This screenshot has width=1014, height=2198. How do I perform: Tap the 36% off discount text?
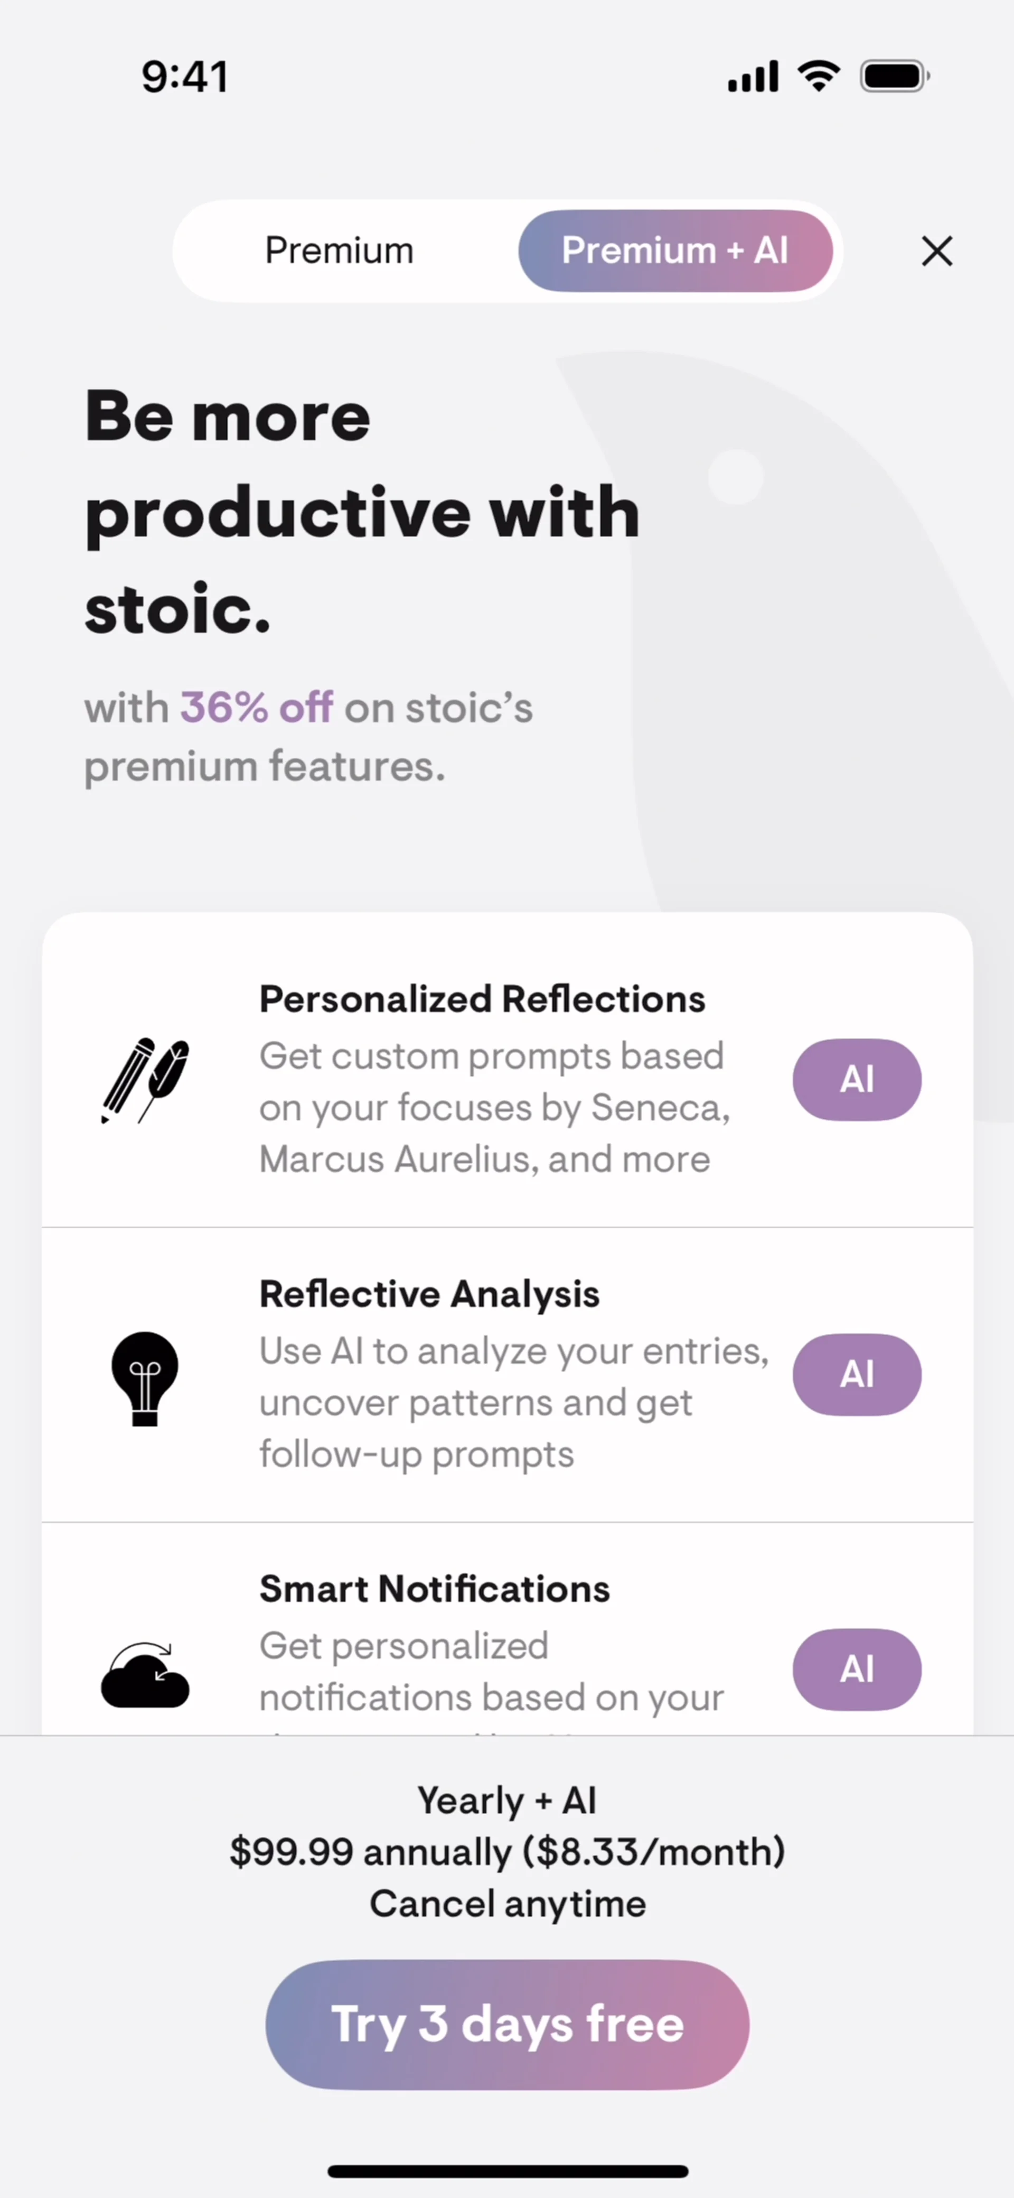point(256,707)
